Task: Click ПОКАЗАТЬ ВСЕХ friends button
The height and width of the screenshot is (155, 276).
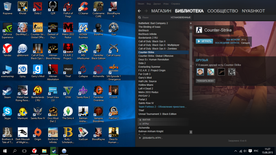Action: click(x=205, y=81)
